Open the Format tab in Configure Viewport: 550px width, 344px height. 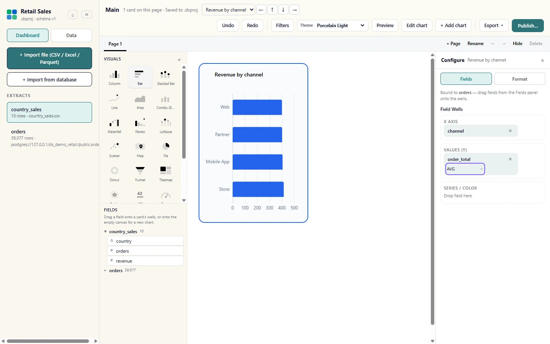coord(519,79)
